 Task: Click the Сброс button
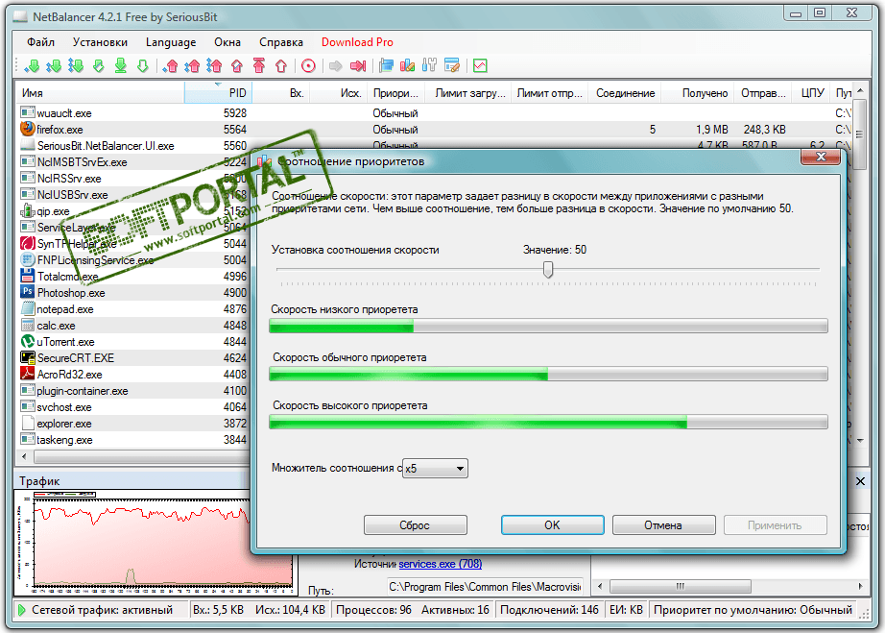(416, 525)
